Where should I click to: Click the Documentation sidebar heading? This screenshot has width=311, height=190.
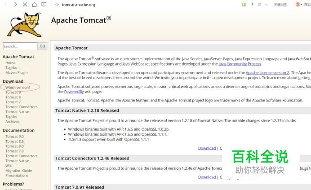tap(18, 130)
